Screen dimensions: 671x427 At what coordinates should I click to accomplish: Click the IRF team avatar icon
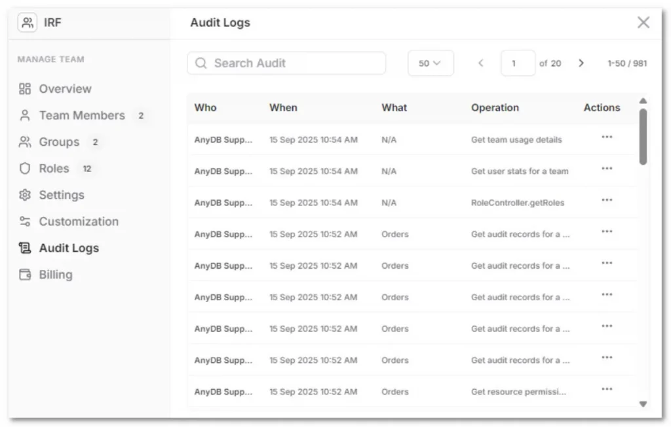[x=27, y=22]
